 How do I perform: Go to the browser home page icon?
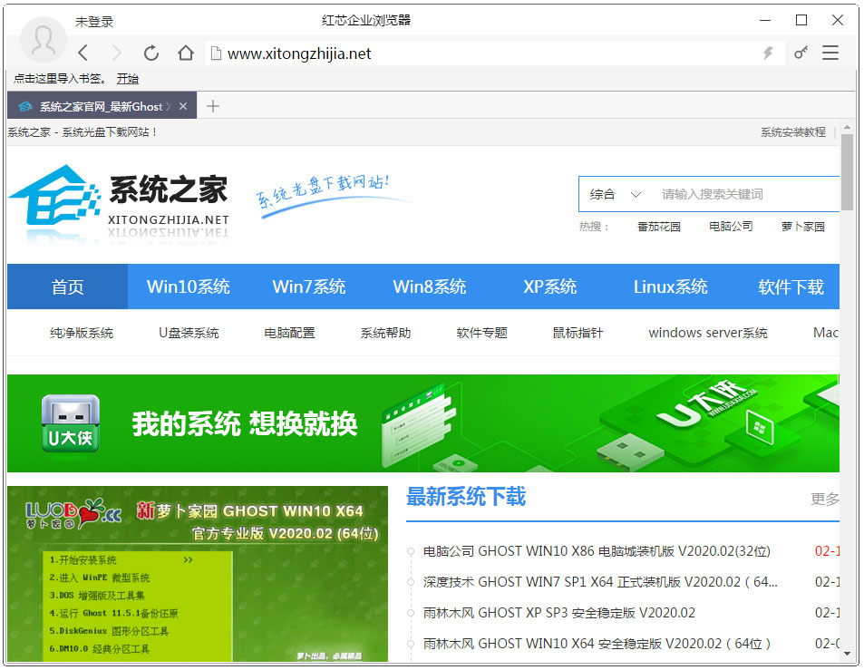[186, 53]
